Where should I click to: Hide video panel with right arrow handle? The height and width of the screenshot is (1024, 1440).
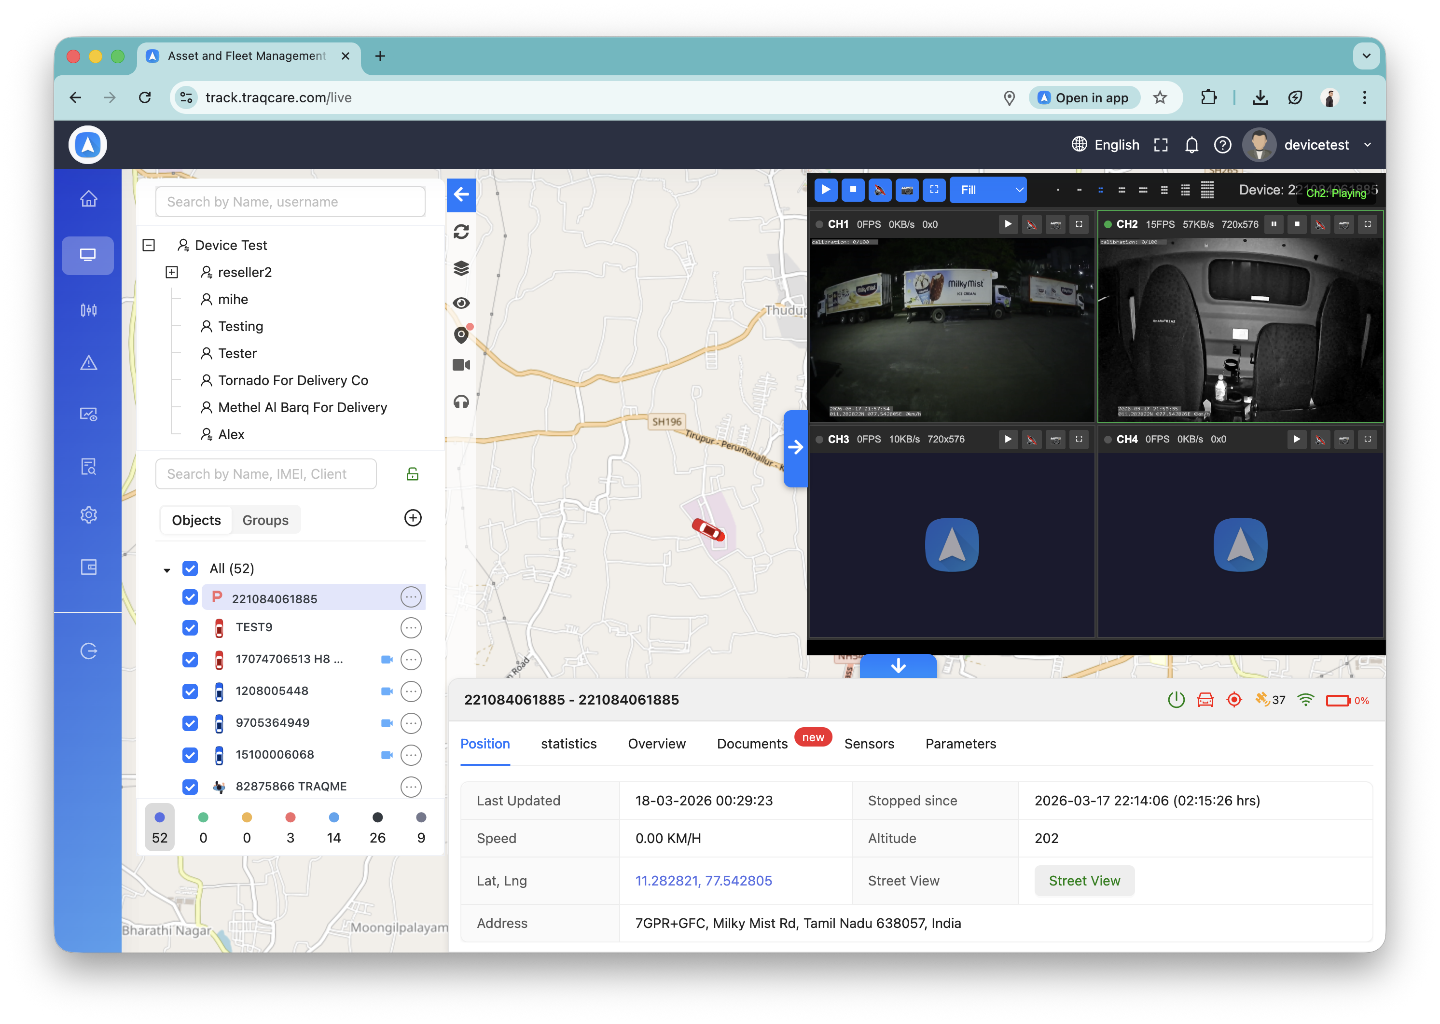(796, 448)
